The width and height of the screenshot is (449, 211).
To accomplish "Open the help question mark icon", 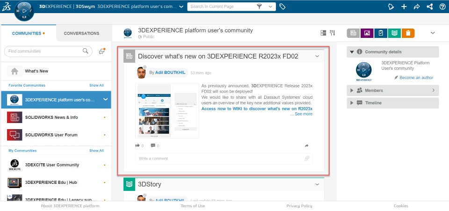I will coord(442,7).
